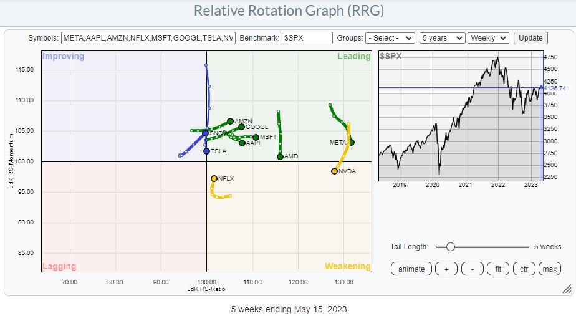Click the NFLX marker in Weakening quadrant
The image size is (576, 316).
pyautogui.click(x=214, y=178)
